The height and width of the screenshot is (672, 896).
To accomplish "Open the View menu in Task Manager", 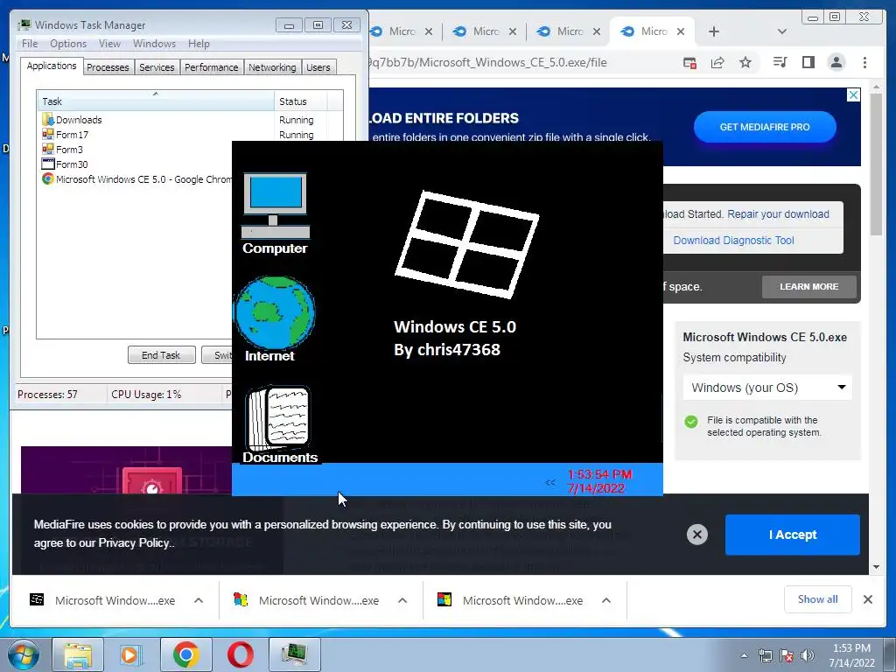I will point(109,44).
